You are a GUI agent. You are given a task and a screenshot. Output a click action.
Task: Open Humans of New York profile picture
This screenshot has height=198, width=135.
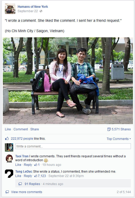point(10,9)
